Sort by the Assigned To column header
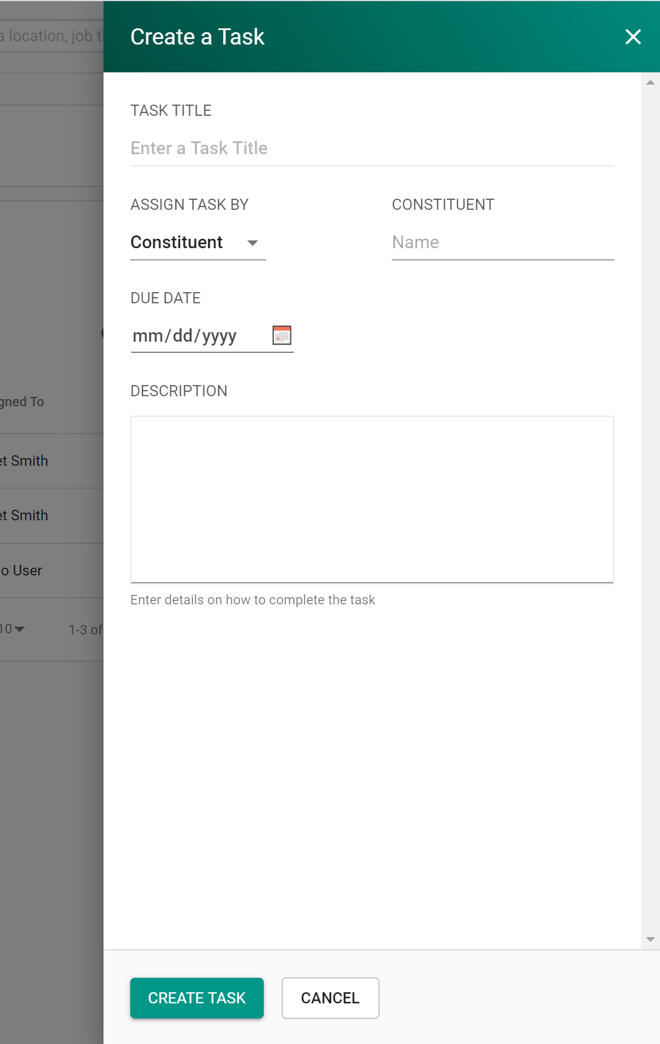 coord(22,402)
